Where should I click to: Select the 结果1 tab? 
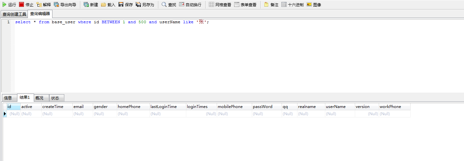click(x=25, y=98)
